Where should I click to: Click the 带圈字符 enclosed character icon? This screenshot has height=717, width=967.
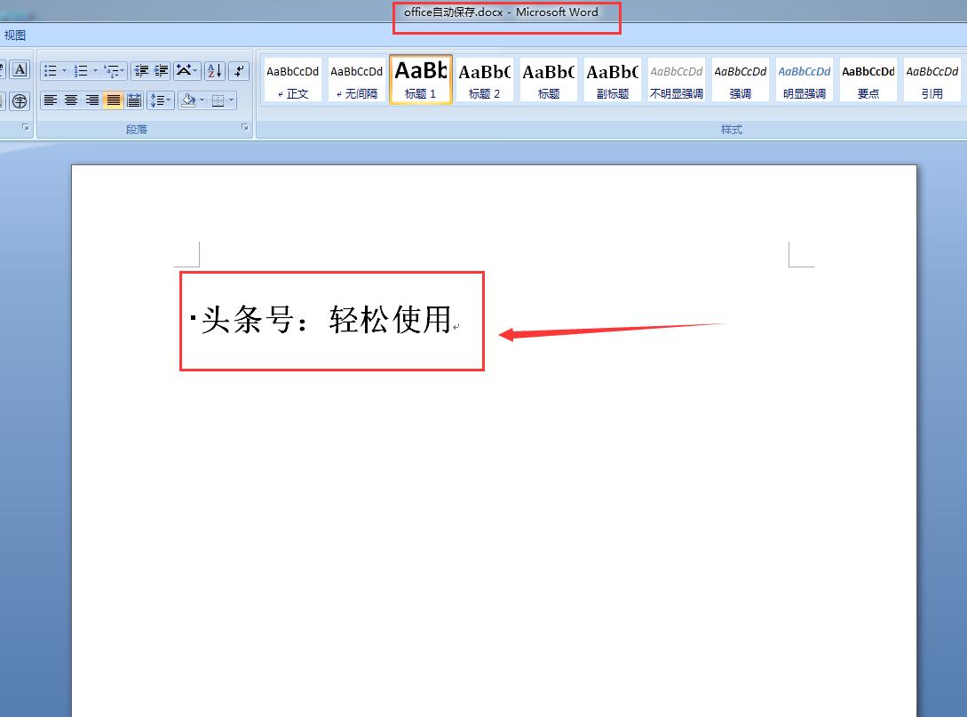point(20,100)
